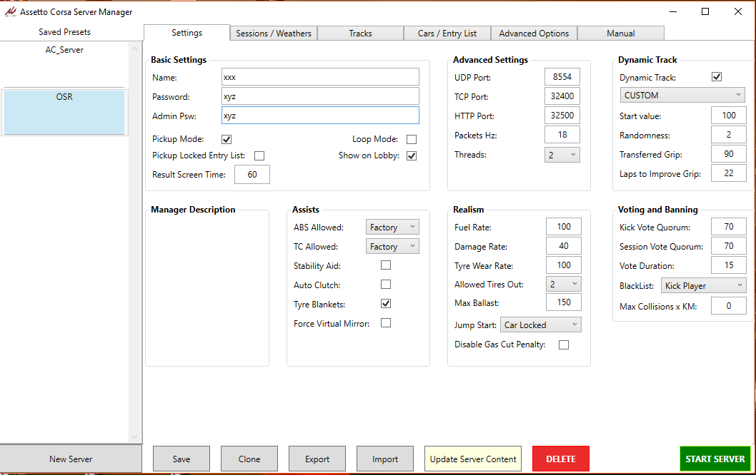Toggle Show on Lobby checkbox
This screenshot has width=756, height=475.
tap(412, 156)
